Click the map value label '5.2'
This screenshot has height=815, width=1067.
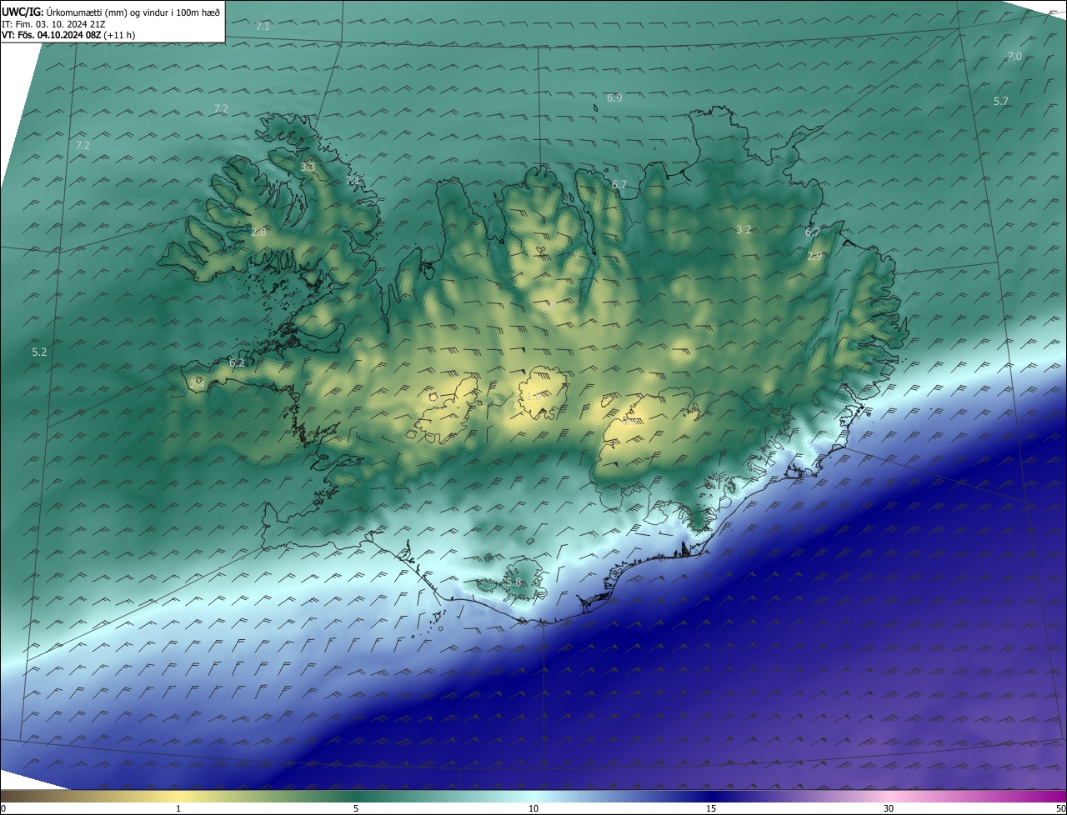point(39,352)
